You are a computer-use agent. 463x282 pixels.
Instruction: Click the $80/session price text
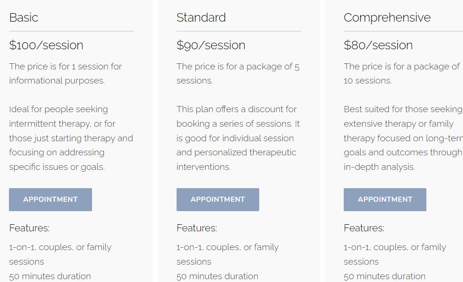(378, 45)
